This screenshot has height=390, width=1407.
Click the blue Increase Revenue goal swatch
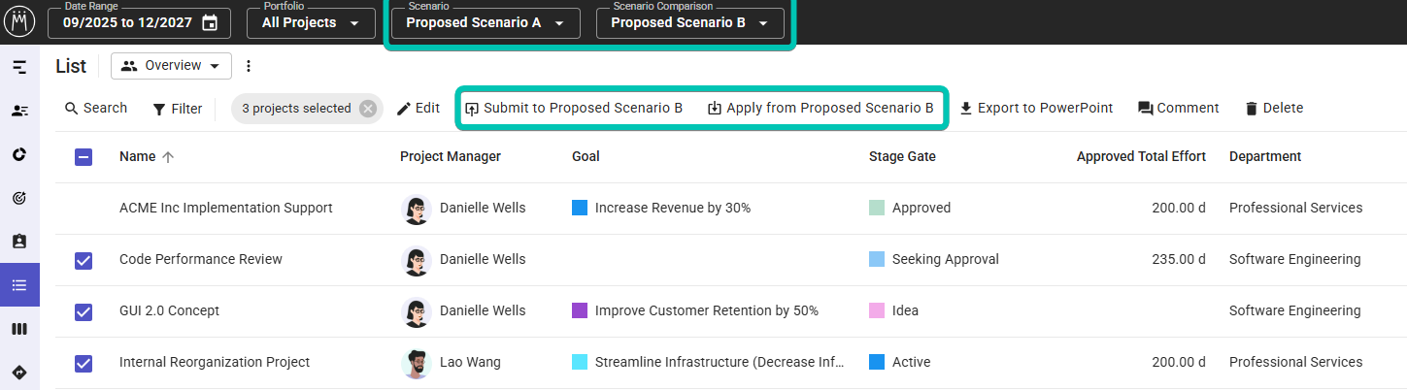coord(580,208)
